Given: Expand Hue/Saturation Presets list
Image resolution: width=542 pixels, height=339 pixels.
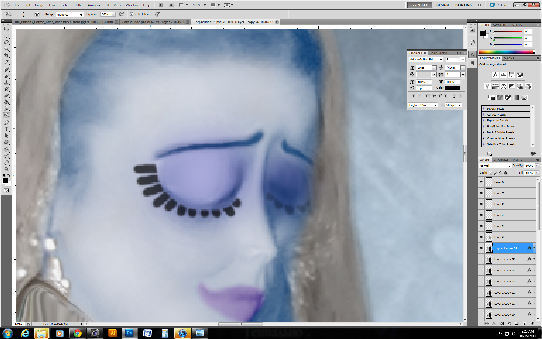Looking at the screenshot, I should click(x=483, y=126).
